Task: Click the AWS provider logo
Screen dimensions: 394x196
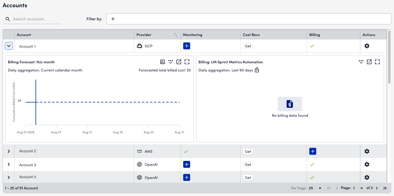Action: pos(139,151)
